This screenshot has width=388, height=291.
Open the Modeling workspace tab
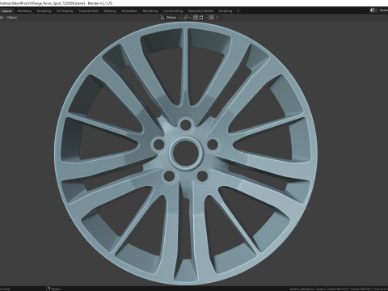pos(24,11)
